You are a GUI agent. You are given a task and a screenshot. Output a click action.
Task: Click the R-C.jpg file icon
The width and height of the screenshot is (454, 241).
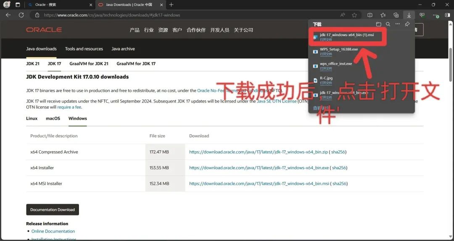(315, 81)
